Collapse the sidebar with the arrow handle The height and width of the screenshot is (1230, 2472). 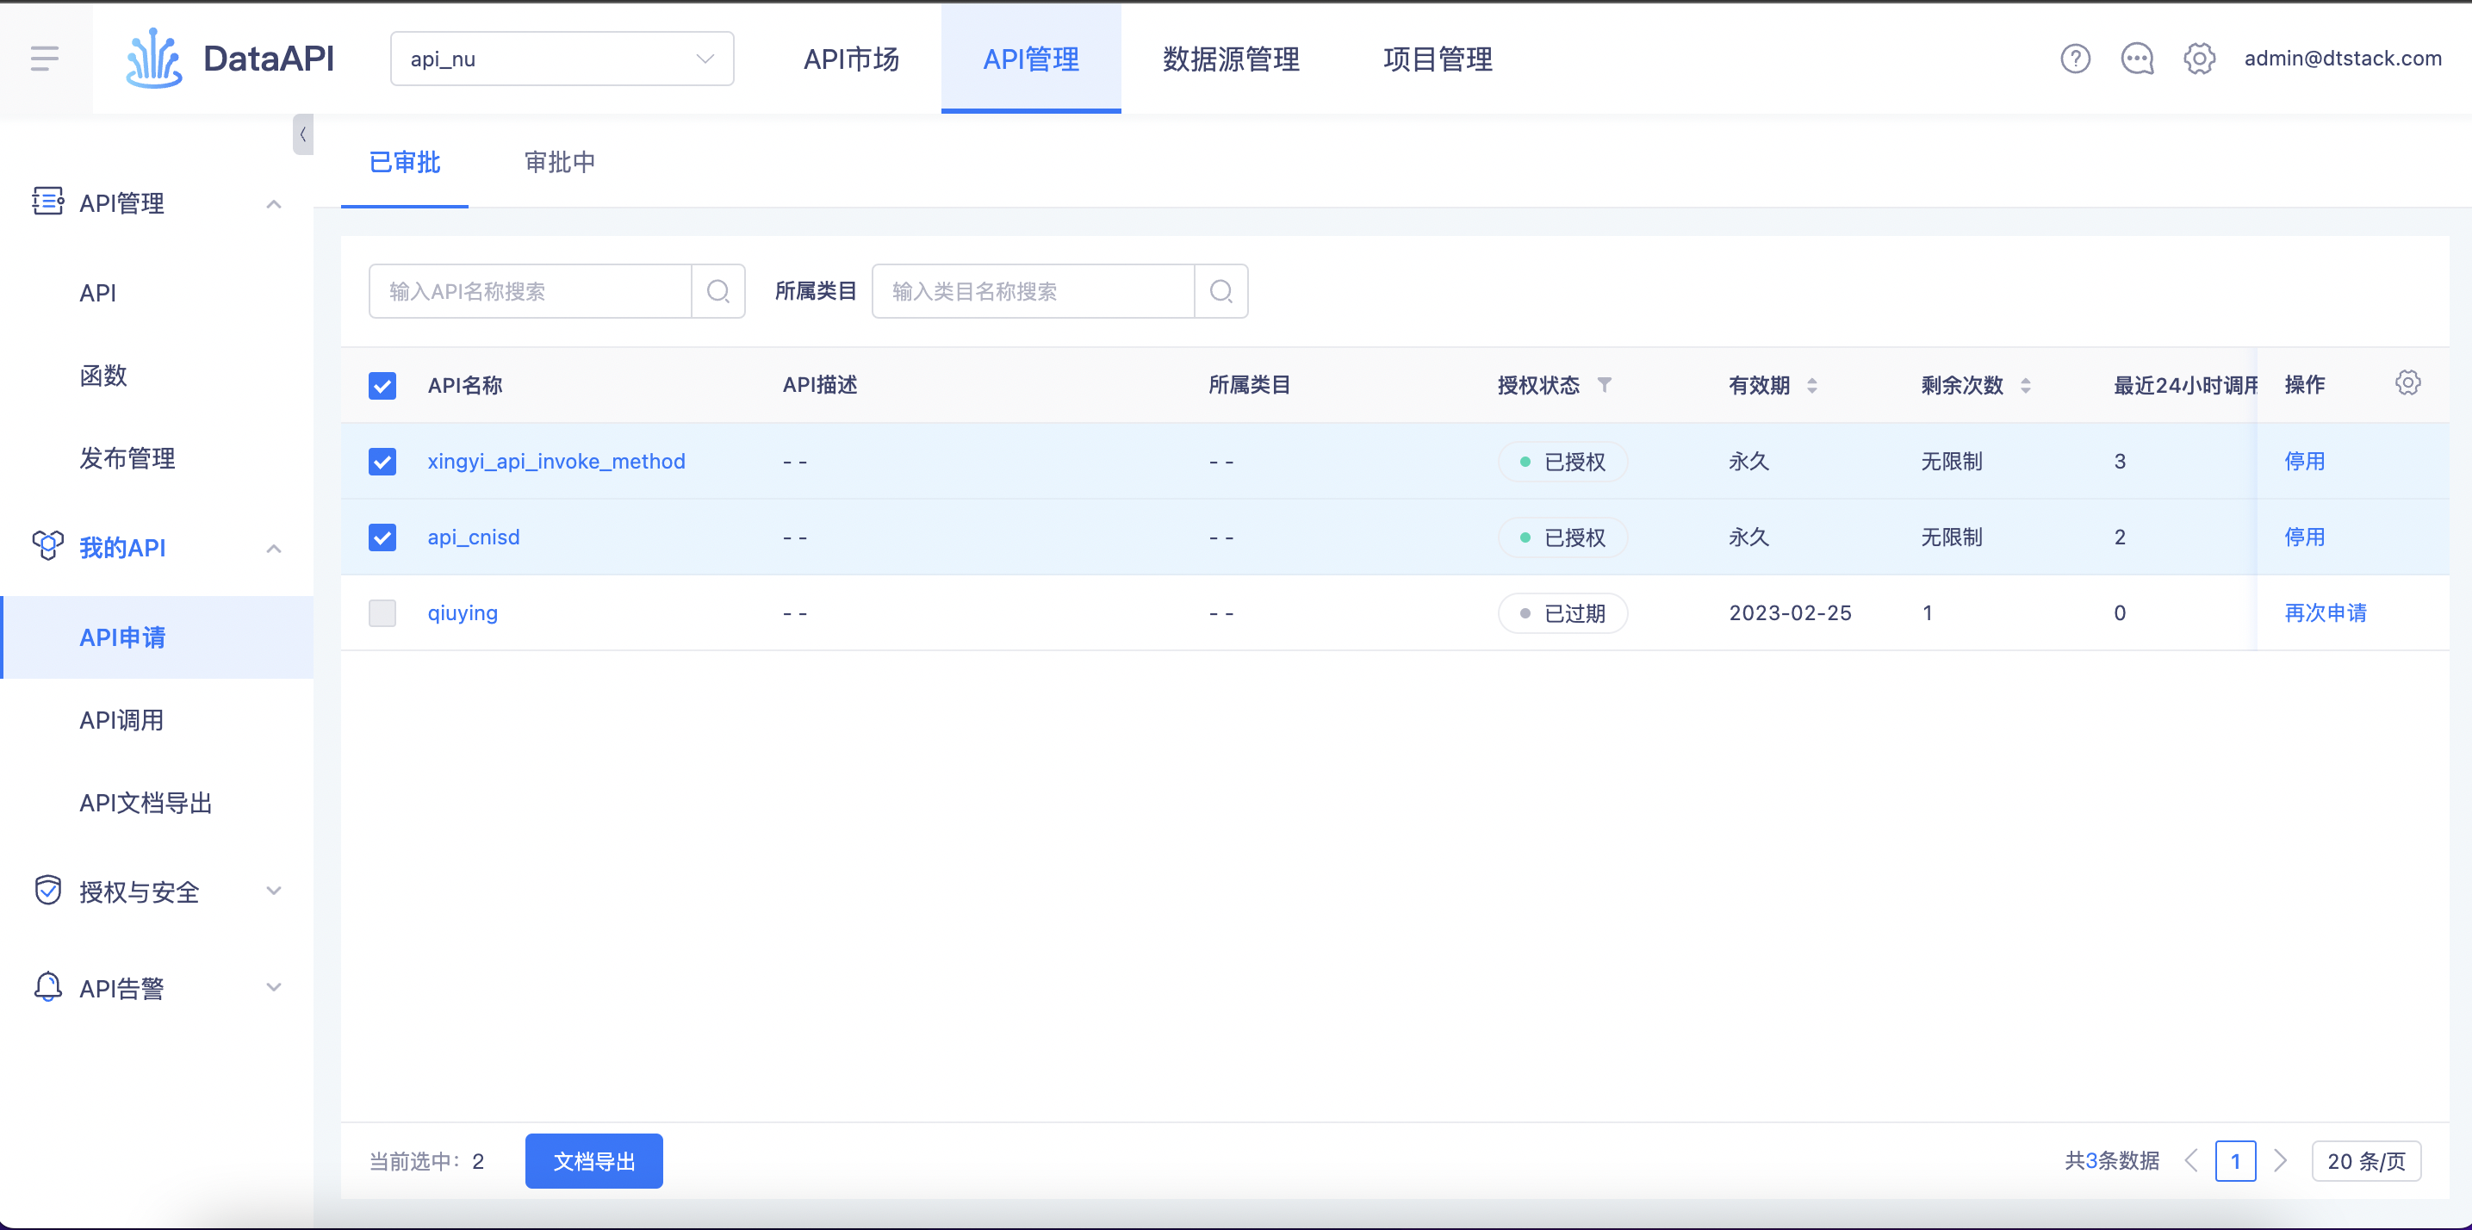pos(303,134)
